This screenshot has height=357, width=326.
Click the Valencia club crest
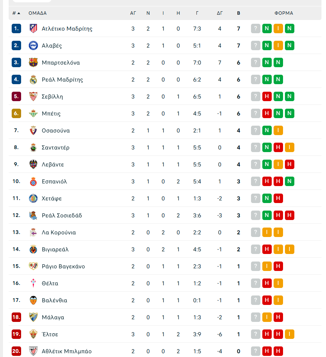click(33, 300)
